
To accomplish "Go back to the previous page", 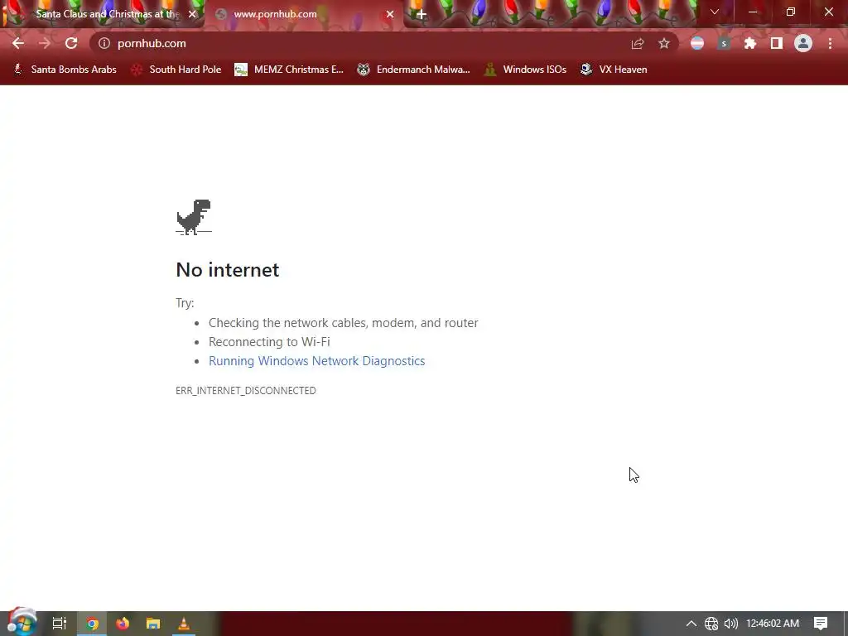I will tap(18, 43).
